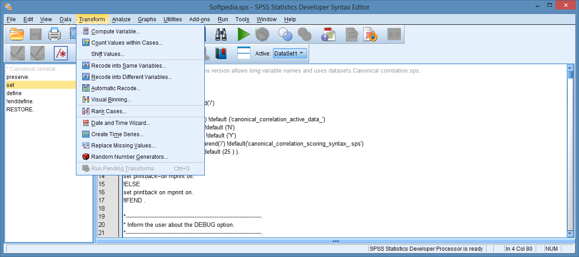The width and height of the screenshot is (579, 257).
Task: Click the document with orange play icon
Action: 371,34
